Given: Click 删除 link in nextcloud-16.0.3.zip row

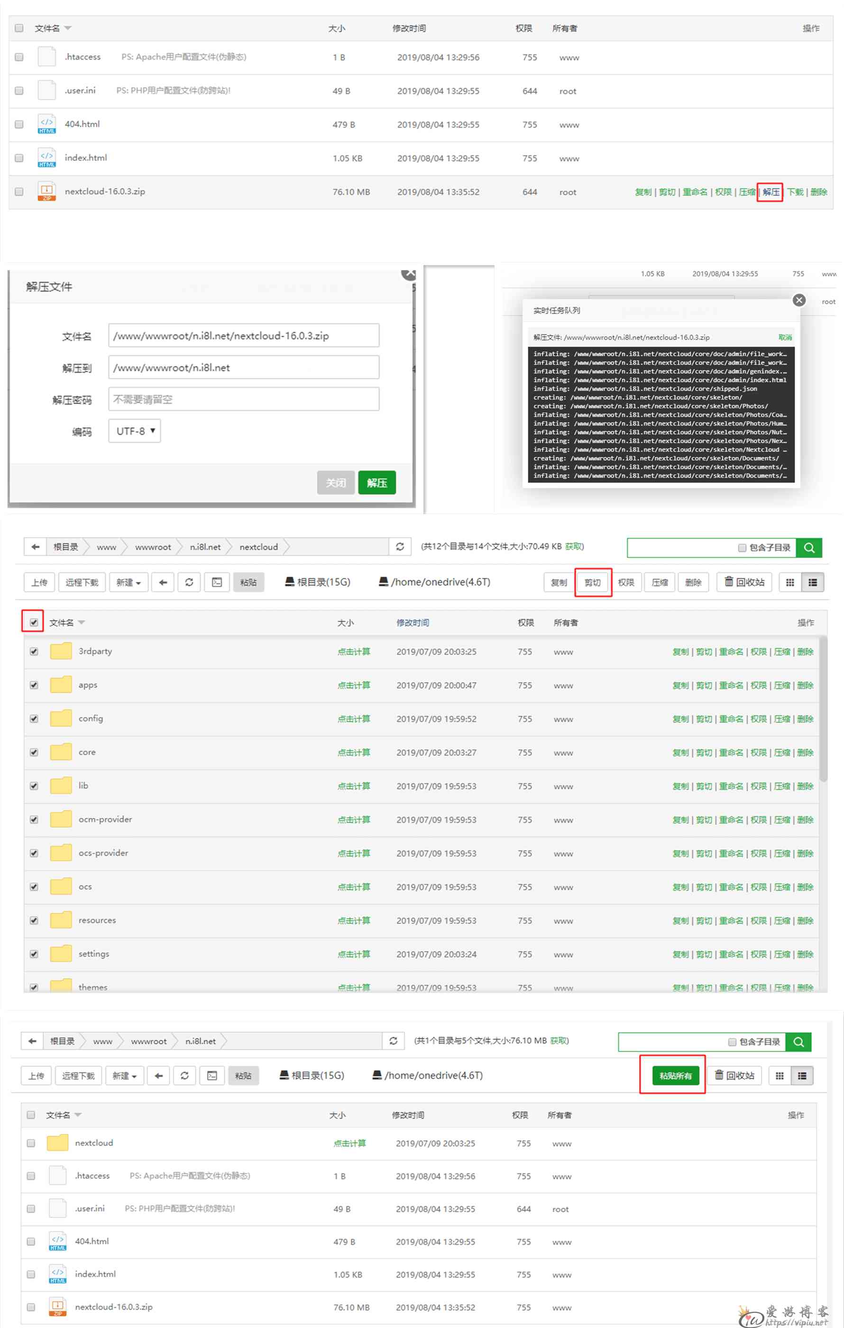Looking at the screenshot, I should tap(819, 192).
